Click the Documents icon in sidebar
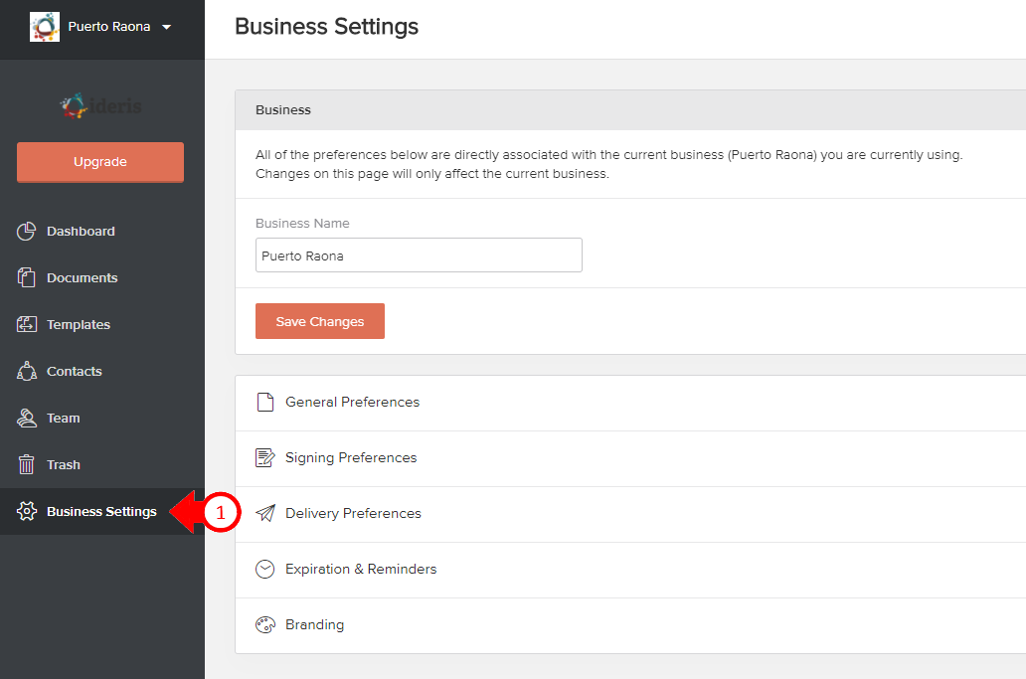 tap(27, 278)
